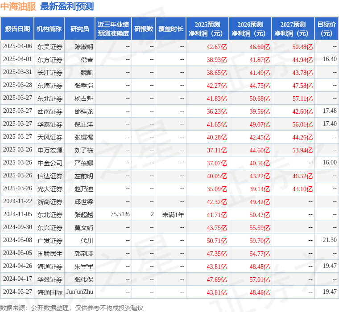Click the 2025预测净利润 column header

point(207,29)
